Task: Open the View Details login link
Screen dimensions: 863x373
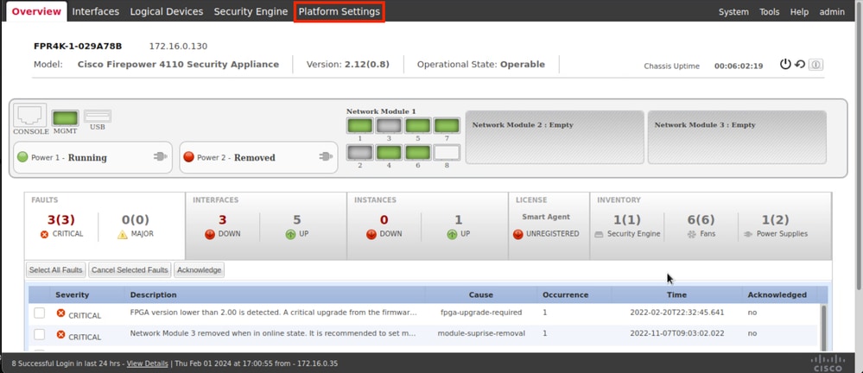Action: (148, 364)
